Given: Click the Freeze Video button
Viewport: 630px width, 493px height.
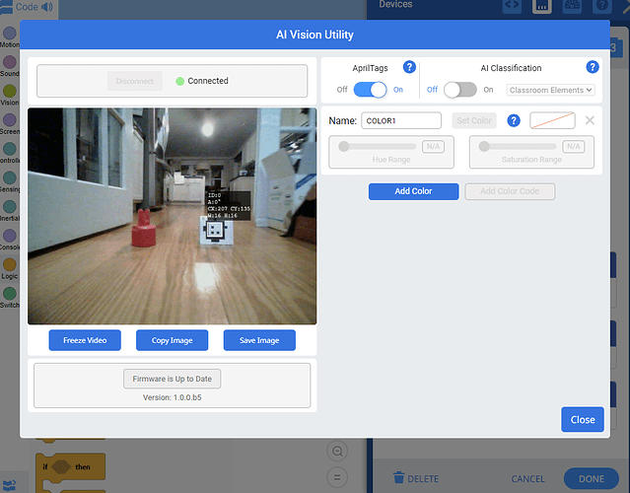Looking at the screenshot, I should click(x=85, y=340).
